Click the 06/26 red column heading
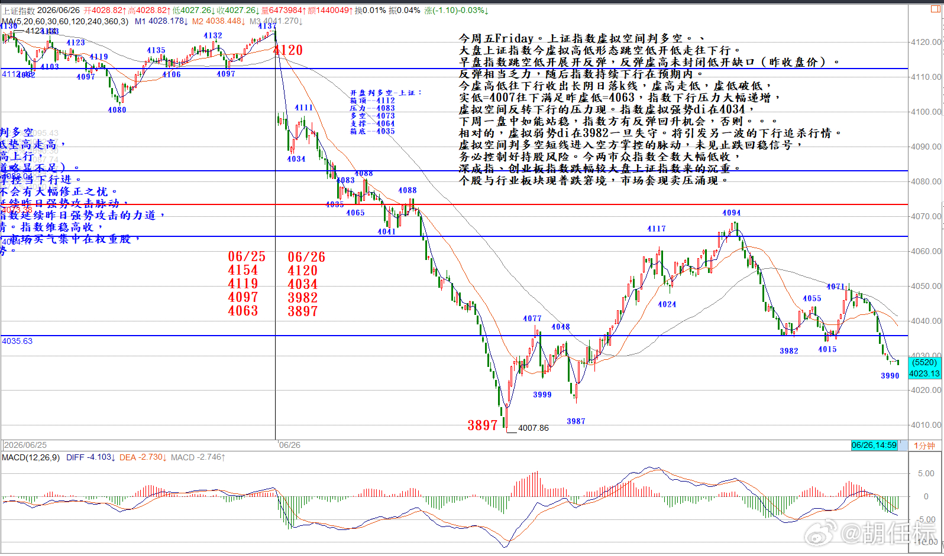The width and height of the screenshot is (944, 556). click(x=306, y=257)
